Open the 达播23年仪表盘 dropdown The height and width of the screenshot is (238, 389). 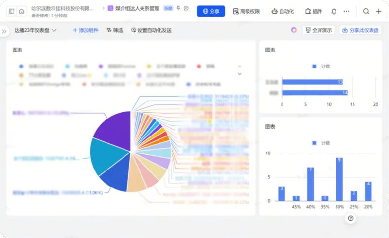click(35, 30)
